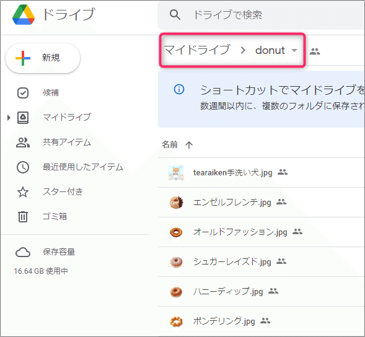Click the trash can icon beside ゴミ箱
The height and width of the screenshot is (337, 365).
(23, 216)
